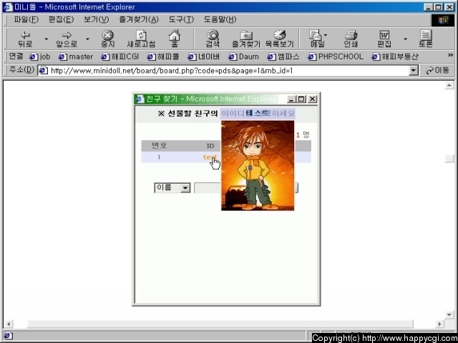Click the 번호 column header
Viewport: 458px width, 343px height.
[160, 146]
